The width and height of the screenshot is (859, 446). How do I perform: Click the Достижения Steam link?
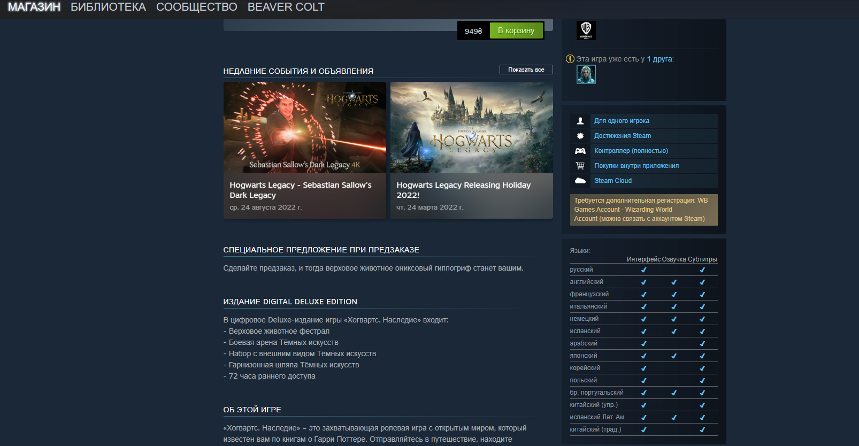tap(623, 136)
